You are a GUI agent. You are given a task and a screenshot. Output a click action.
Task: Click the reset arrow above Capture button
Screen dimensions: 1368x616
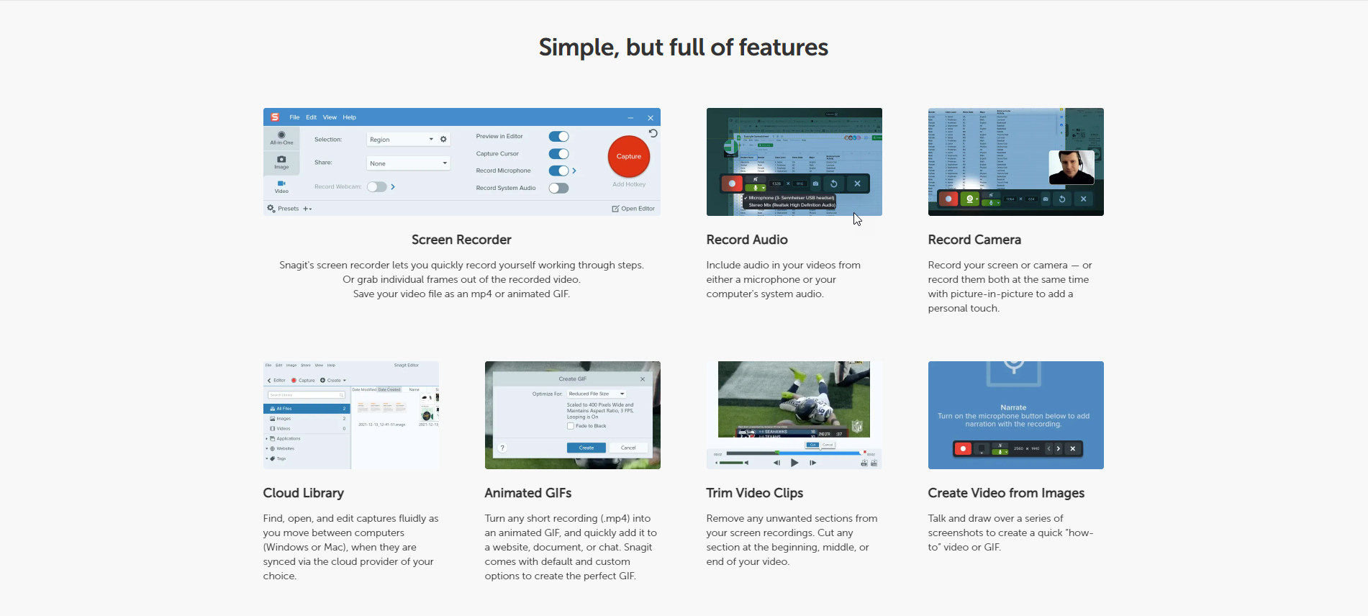pos(653,134)
